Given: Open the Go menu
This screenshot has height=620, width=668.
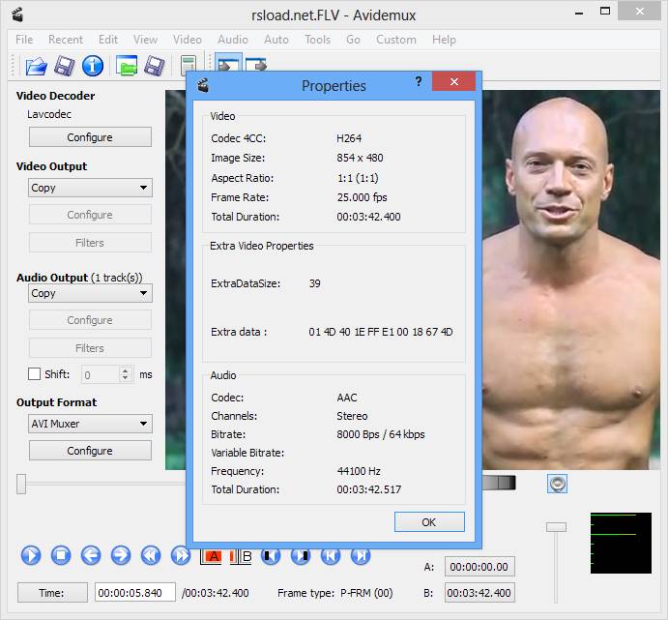Looking at the screenshot, I should (353, 40).
